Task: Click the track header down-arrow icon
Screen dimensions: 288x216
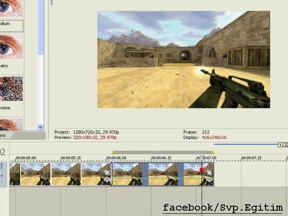Action: (2, 176)
